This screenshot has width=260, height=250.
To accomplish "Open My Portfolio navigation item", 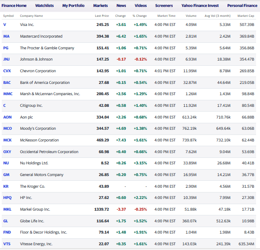I will coord(73,6).
